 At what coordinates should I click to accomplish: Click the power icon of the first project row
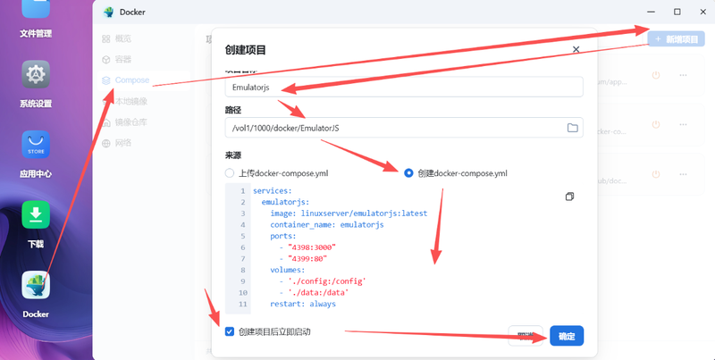click(x=655, y=76)
